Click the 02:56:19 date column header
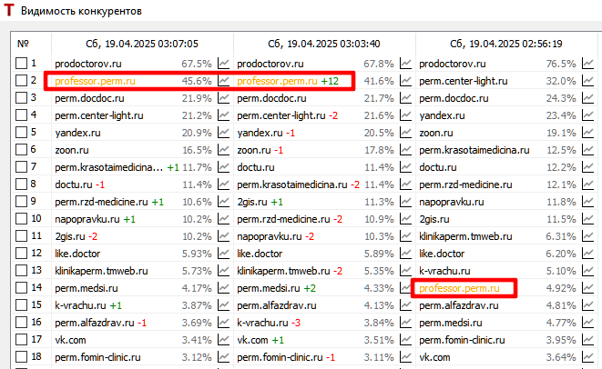This screenshot has height=369, width=602. [506, 44]
